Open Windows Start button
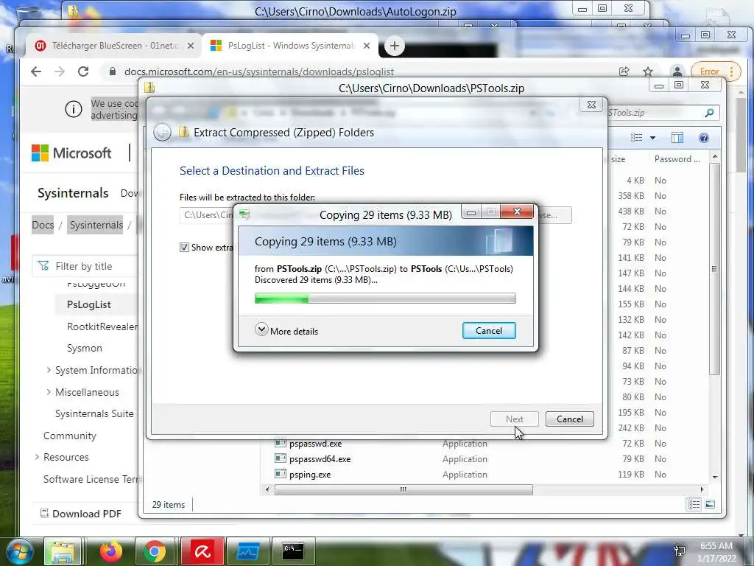Screen dimensions: 754x566 click(x=19, y=551)
